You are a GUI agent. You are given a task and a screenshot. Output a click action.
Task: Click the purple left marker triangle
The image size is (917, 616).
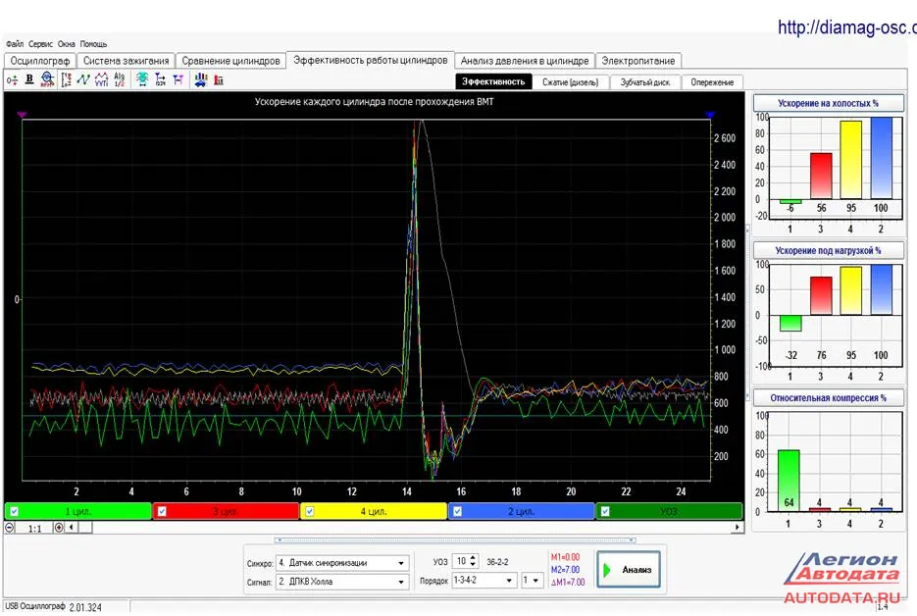click(x=22, y=115)
